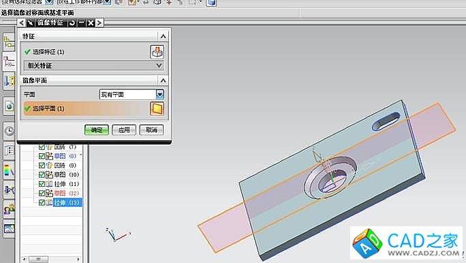Click the navigator horizontal scrollbar thumb

pyautogui.click(x=38, y=259)
